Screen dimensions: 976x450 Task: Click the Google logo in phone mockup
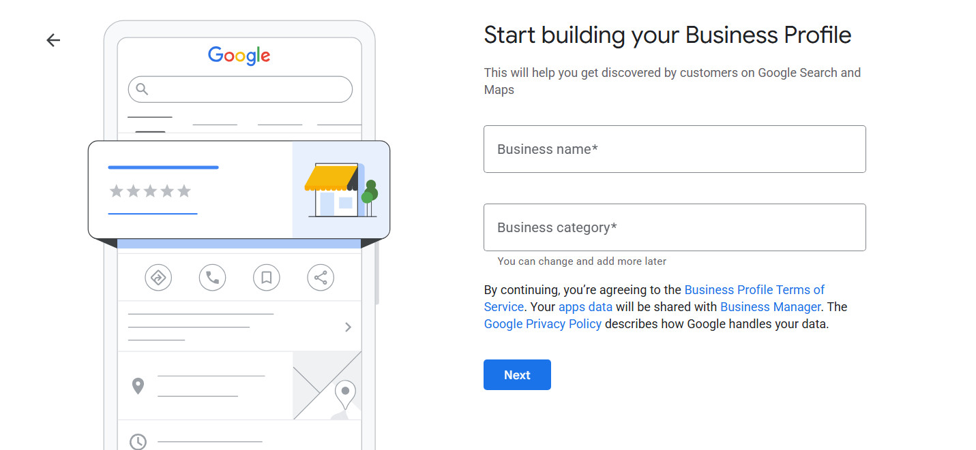[x=239, y=56]
